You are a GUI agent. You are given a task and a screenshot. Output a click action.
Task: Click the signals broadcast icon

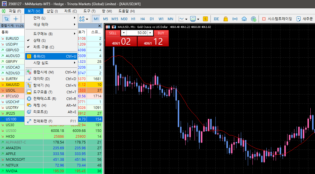(x=235, y=19)
